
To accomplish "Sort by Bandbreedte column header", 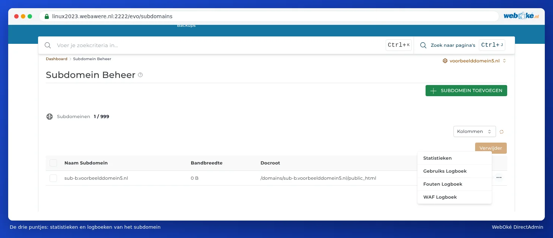I will click(x=206, y=163).
